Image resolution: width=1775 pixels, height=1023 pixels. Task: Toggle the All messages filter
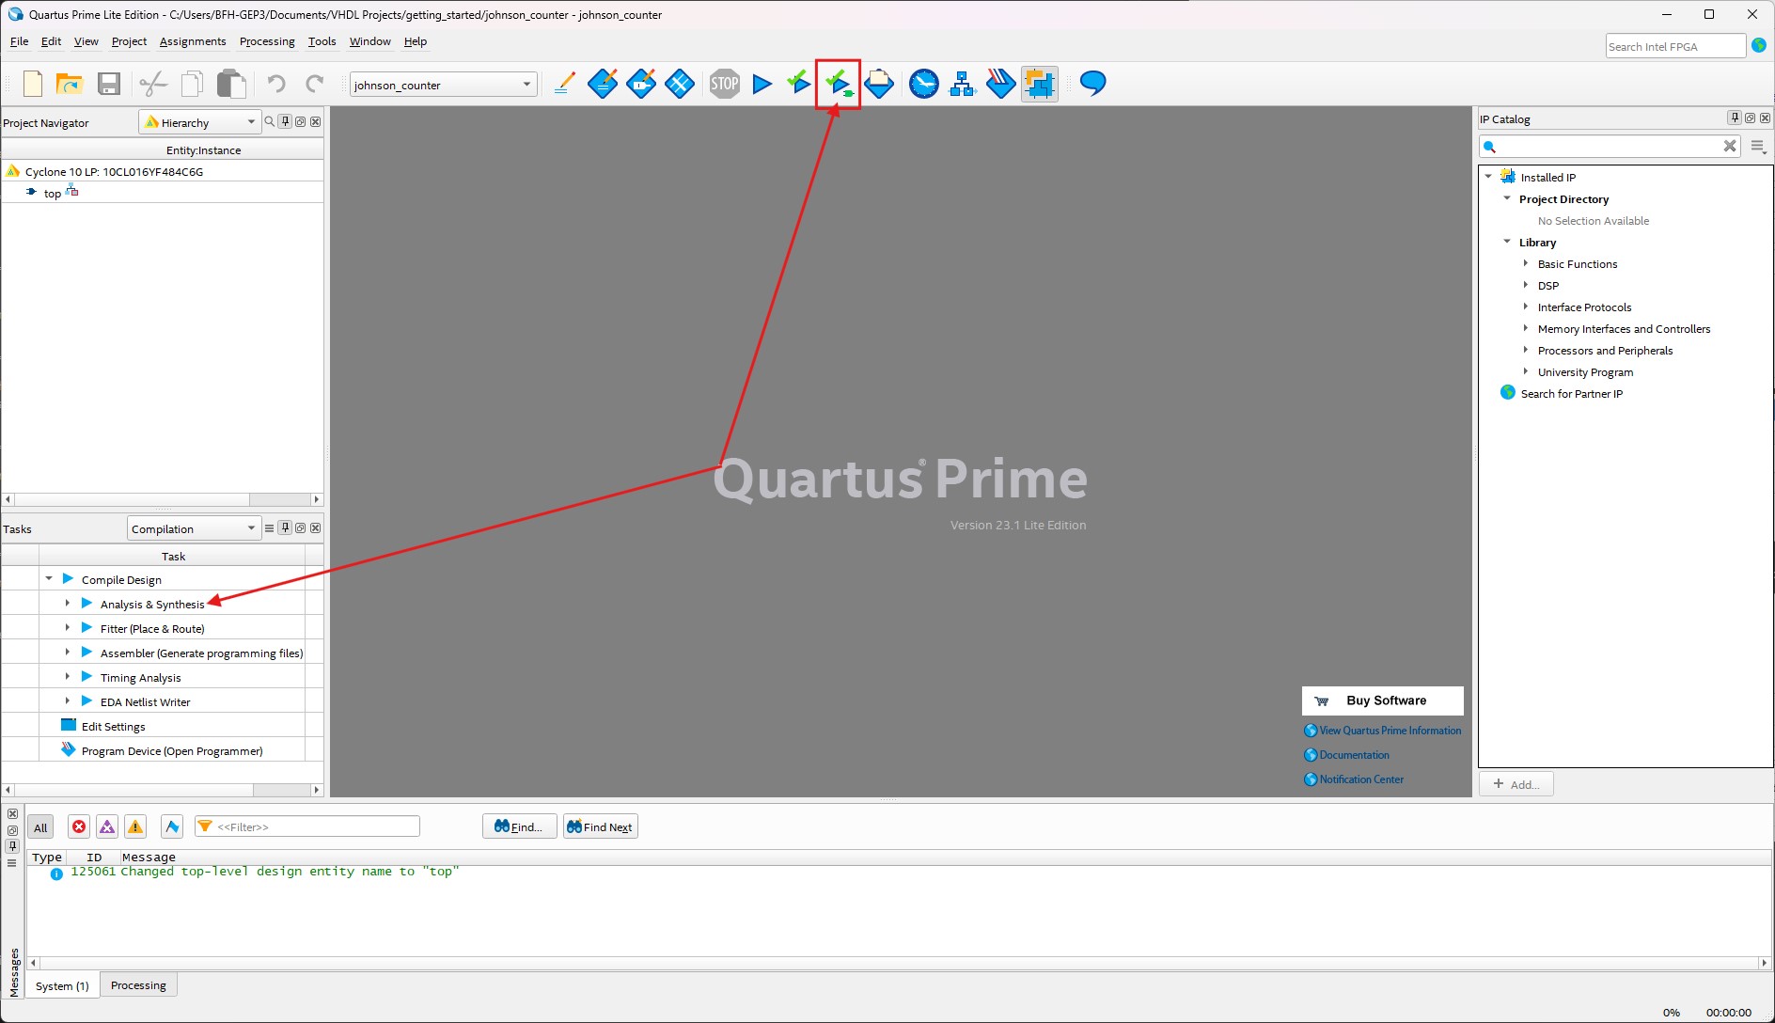click(40, 827)
